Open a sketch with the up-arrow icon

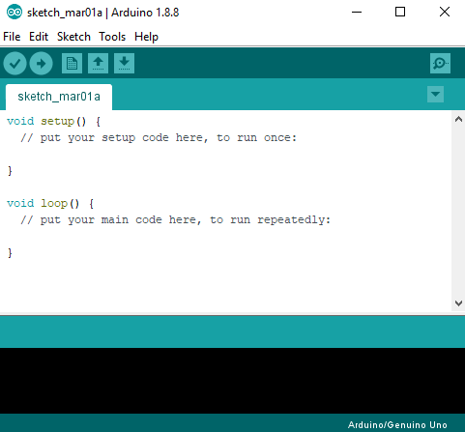point(98,63)
